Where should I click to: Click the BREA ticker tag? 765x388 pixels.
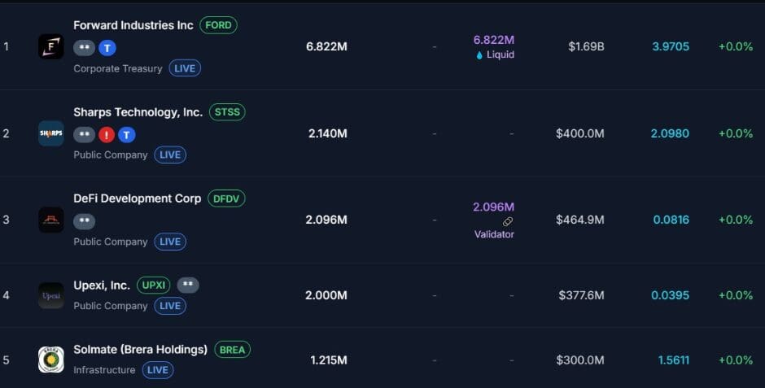coord(232,350)
